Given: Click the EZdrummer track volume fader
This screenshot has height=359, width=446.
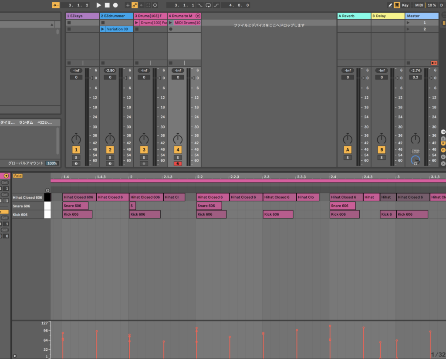Looking at the screenshot, I should point(126,78).
